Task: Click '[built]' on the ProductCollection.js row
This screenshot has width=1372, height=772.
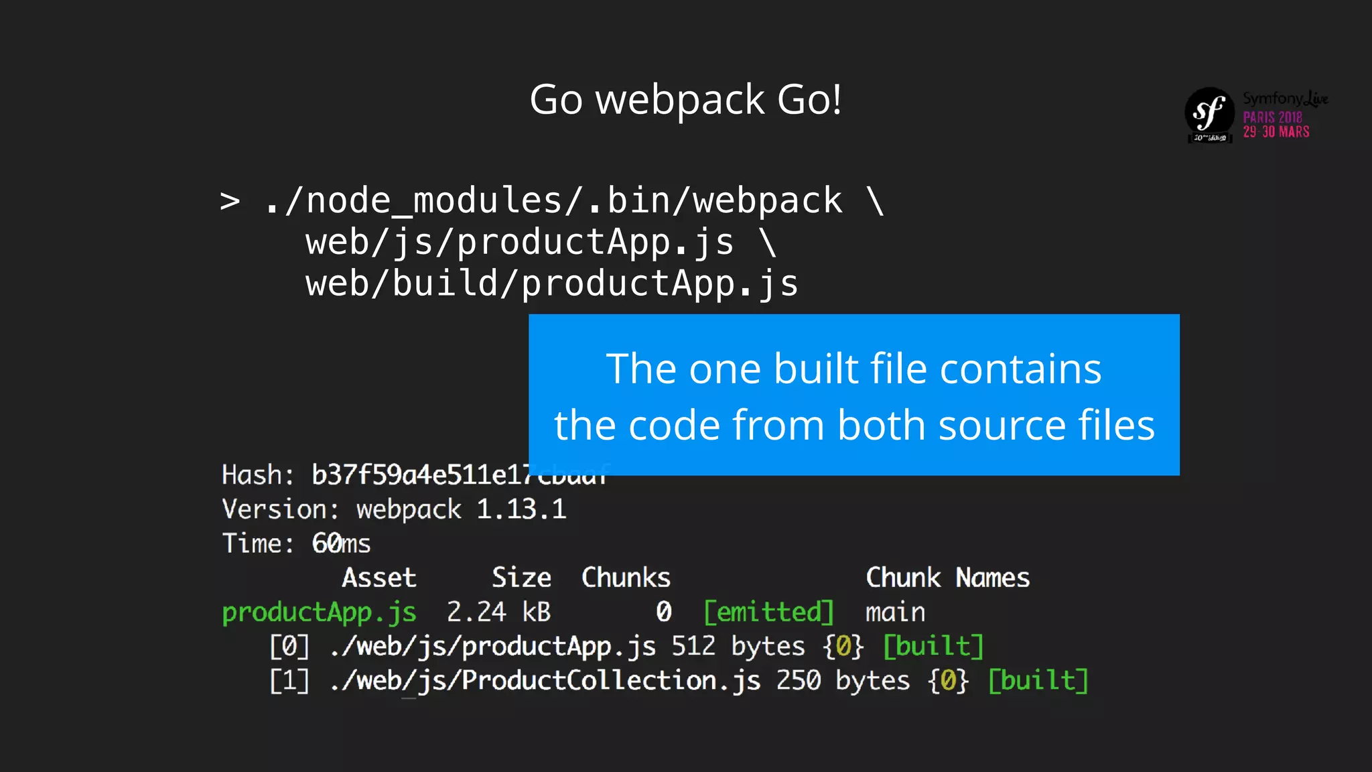Action: point(1038,681)
